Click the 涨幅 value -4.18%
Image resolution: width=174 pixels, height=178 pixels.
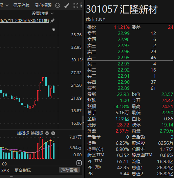click(x=122, y=106)
